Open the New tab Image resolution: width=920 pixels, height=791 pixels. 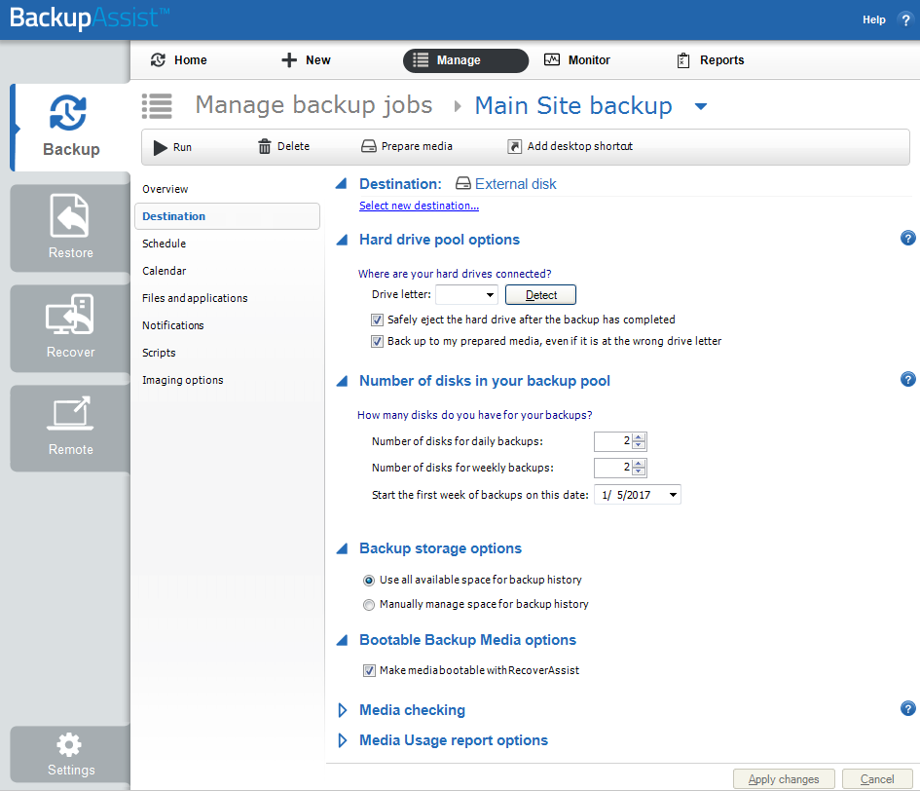coord(306,59)
